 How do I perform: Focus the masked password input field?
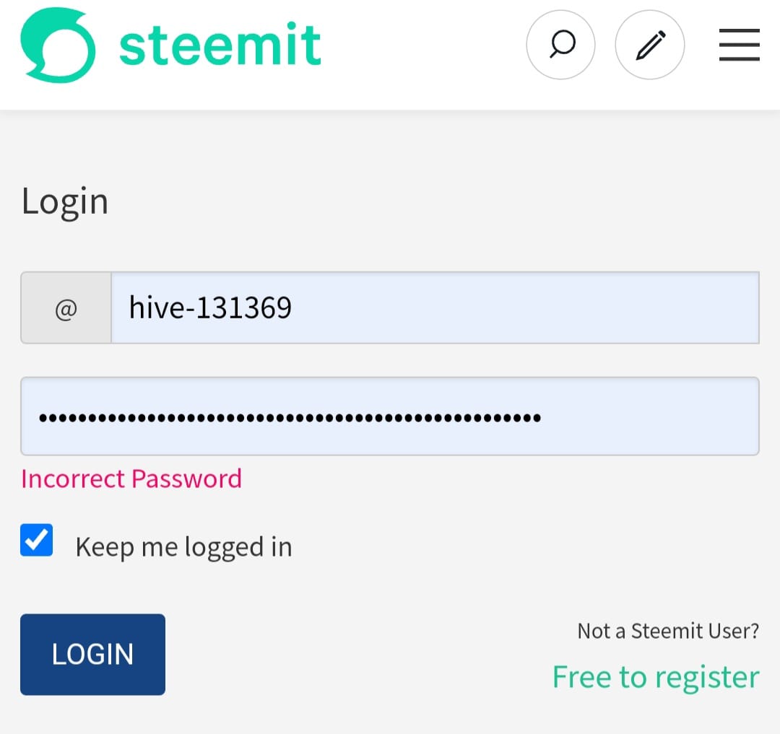389,417
